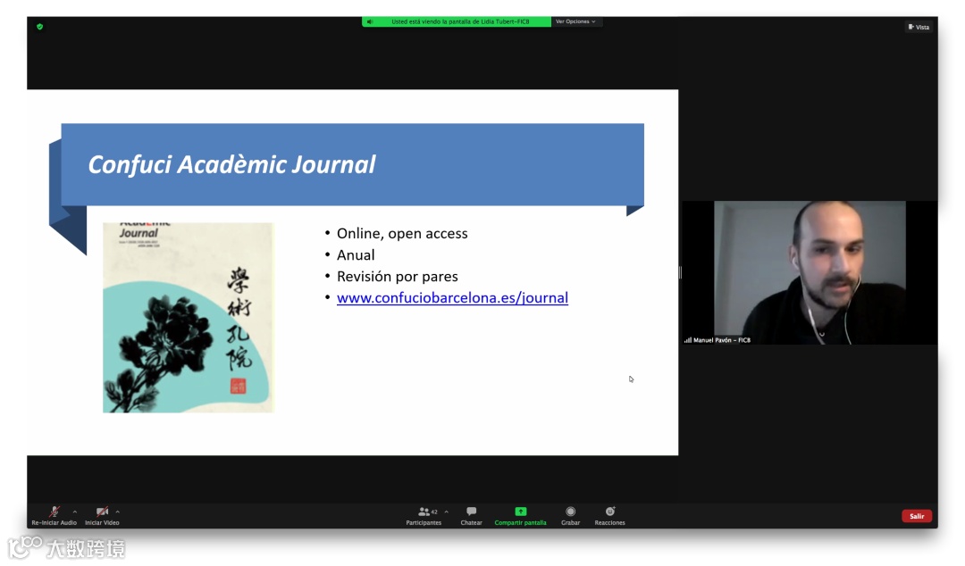Open video options chevron beside camera
This screenshot has width=965, height=566.
point(118,512)
